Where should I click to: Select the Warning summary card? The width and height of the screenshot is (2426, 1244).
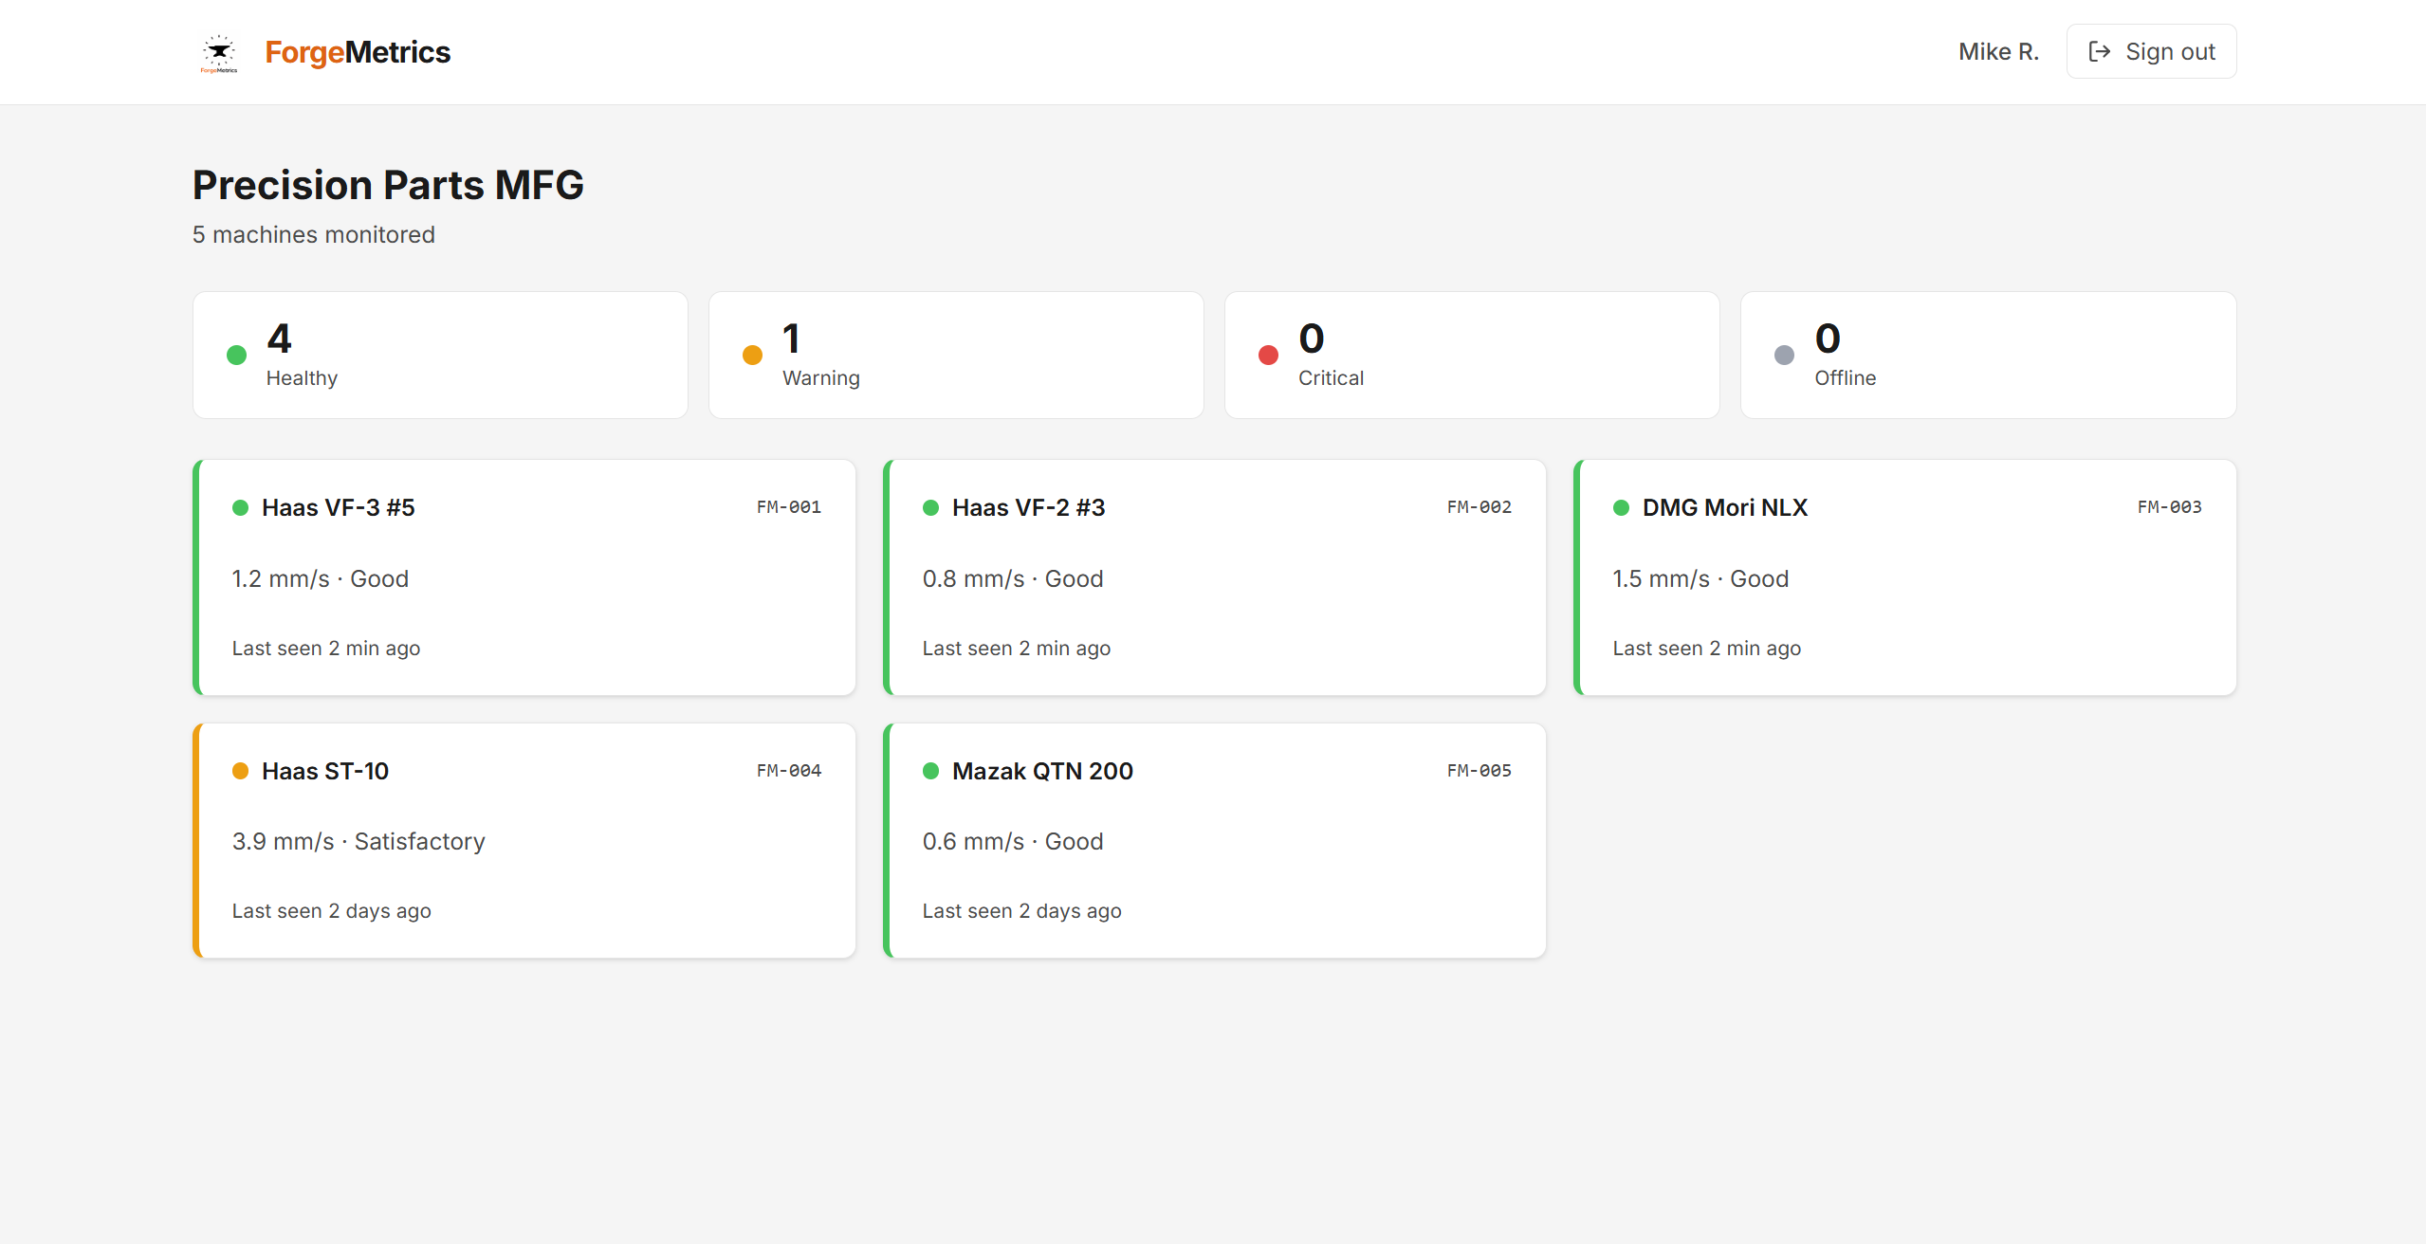pos(955,355)
